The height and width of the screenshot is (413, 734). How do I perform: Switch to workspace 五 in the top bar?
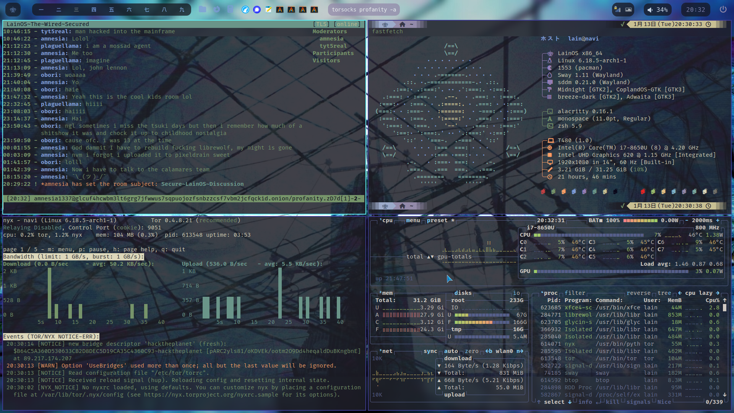point(111,10)
